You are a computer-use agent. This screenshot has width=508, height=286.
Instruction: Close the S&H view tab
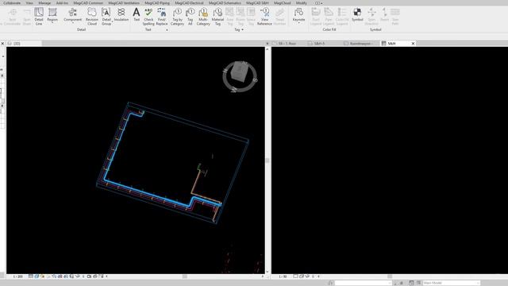pyautogui.click(x=413, y=44)
